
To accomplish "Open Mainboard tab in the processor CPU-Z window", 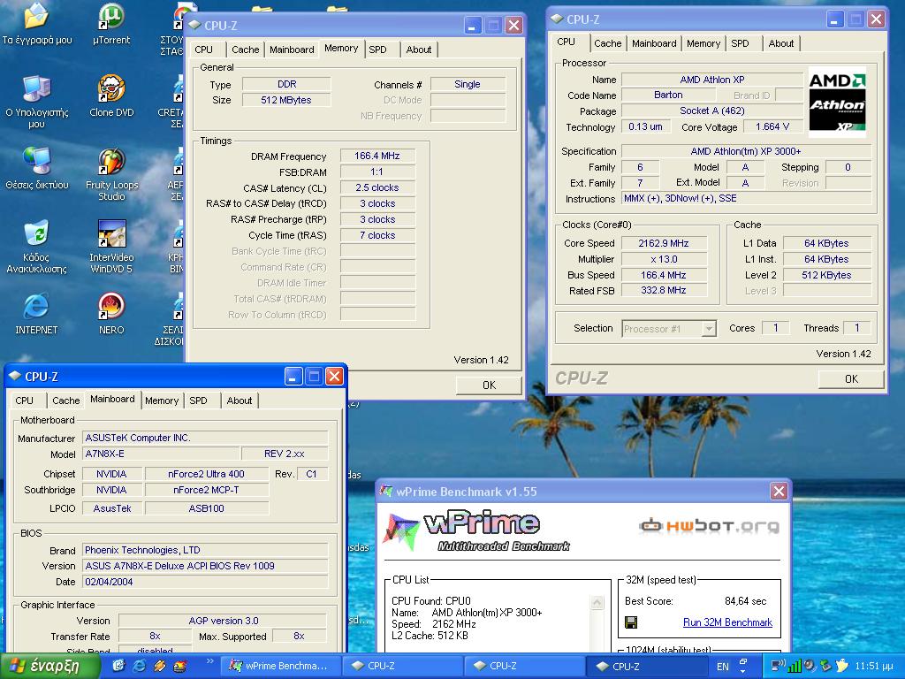I will [654, 43].
